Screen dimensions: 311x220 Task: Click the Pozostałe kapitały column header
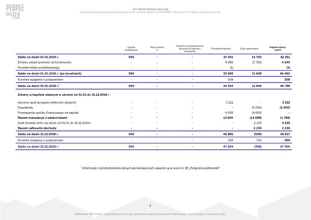[x=221, y=49]
